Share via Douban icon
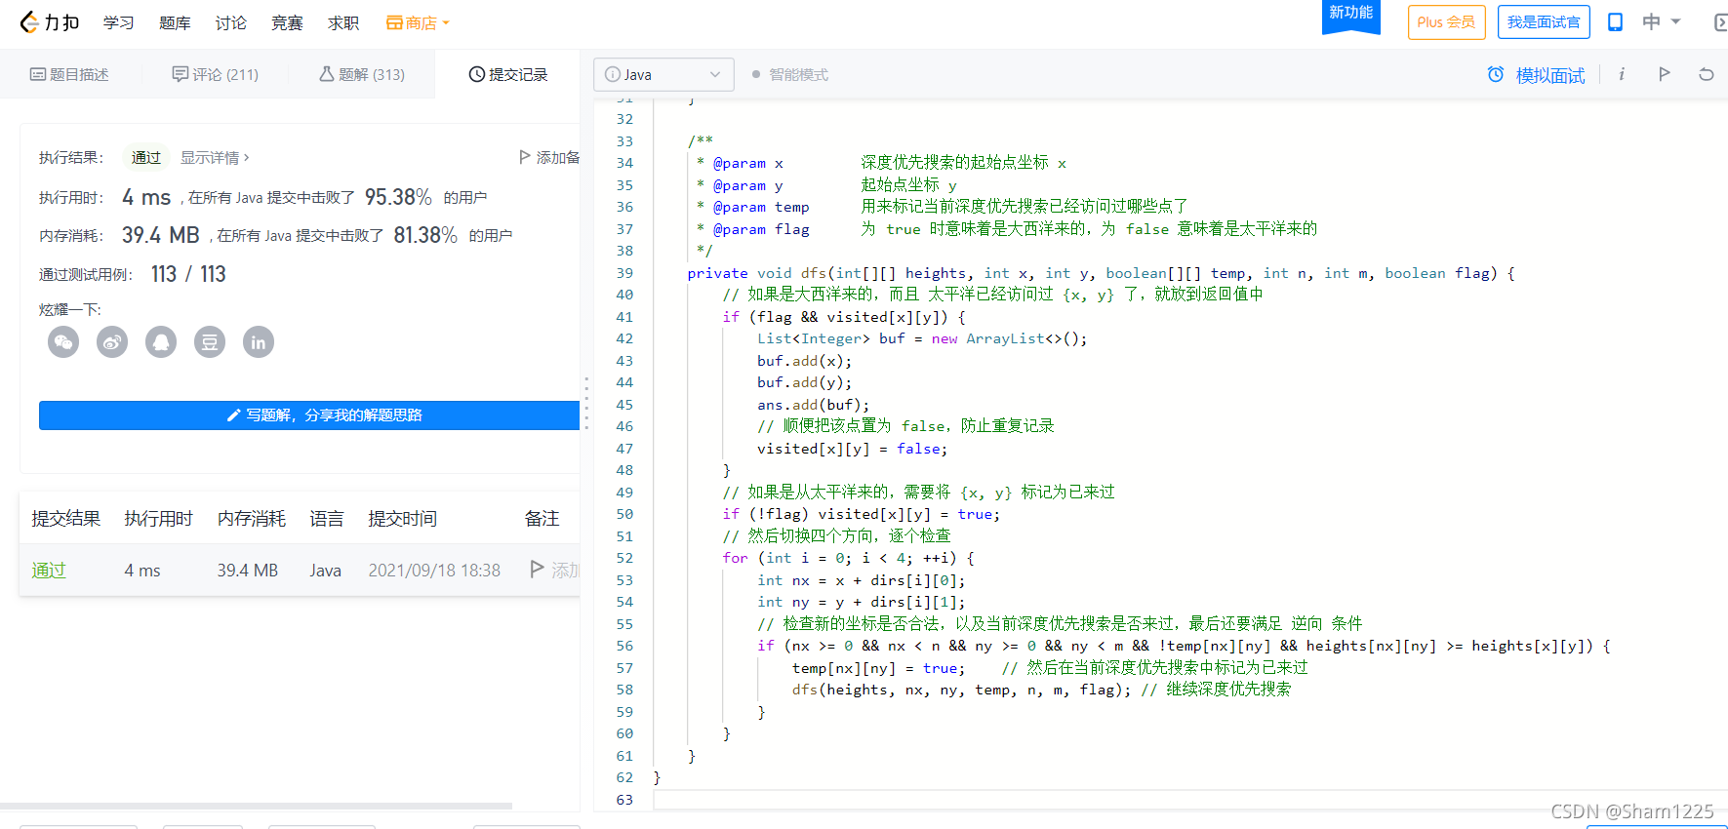Viewport: 1728px width, 829px height. (210, 342)
